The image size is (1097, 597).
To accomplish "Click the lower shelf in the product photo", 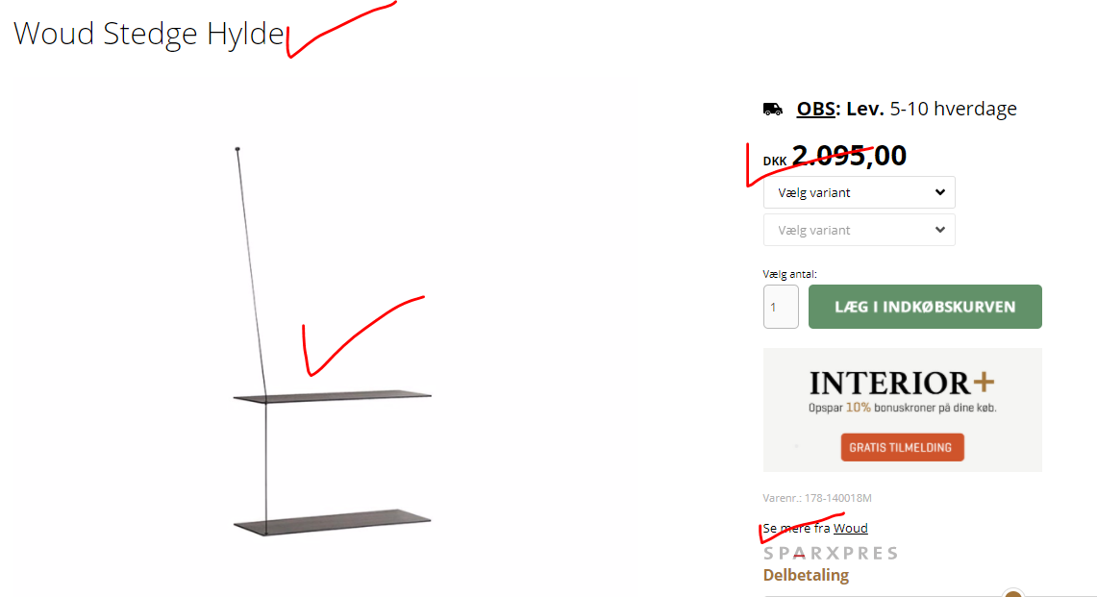I will (333, 522).
